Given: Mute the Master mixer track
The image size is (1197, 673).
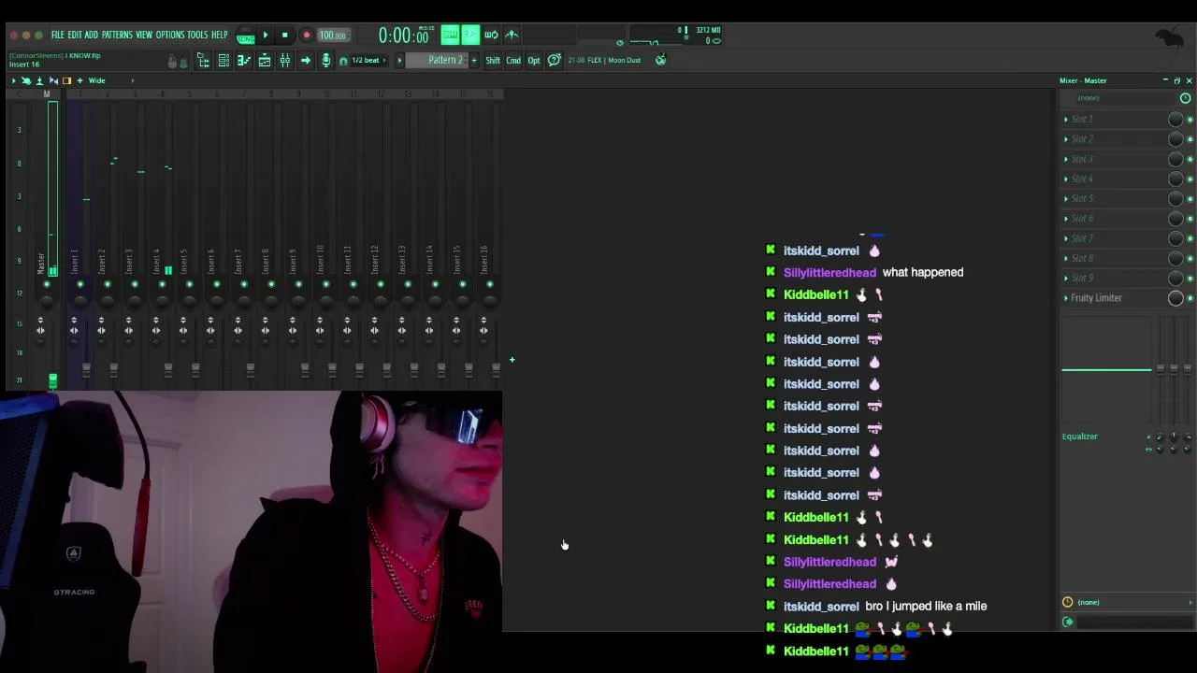Looking at the screenshot, I should [x=47, y=284].
